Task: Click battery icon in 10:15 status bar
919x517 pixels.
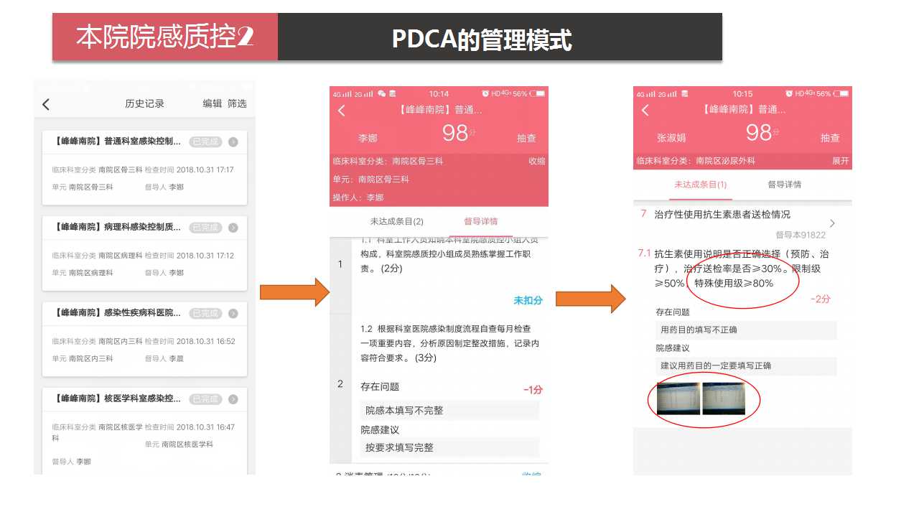Action: (x=842, y=94)
